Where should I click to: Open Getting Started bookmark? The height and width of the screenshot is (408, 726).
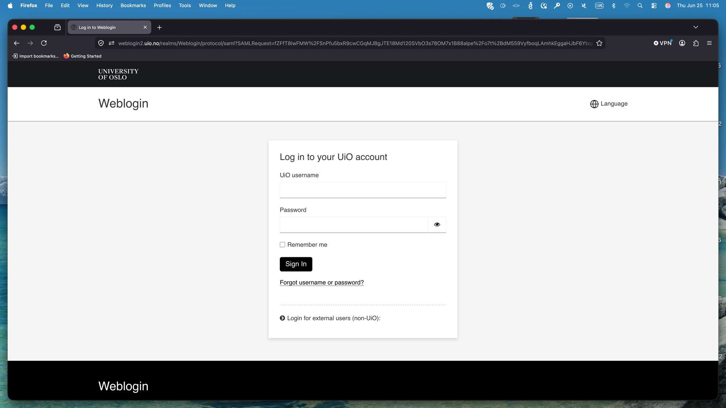82,56
